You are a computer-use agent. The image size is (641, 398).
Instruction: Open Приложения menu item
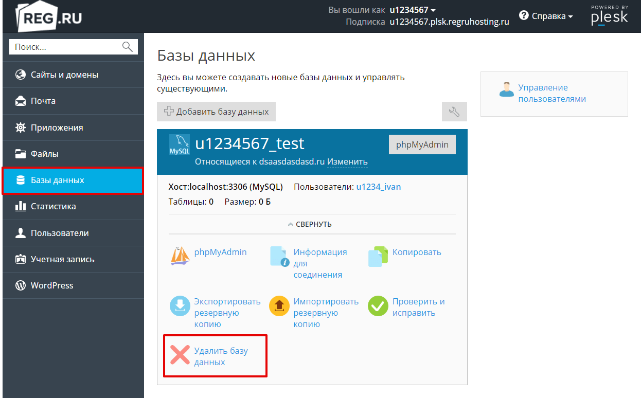[73, 128]
